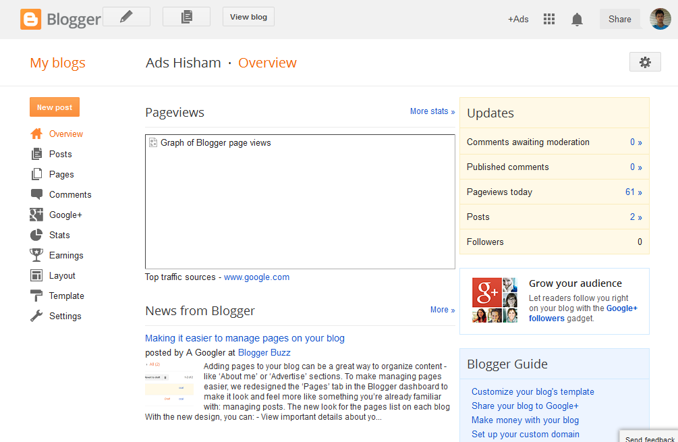Click More link beside News from Blogger
This screenshot has height=442, width=678.
(443, 310)
